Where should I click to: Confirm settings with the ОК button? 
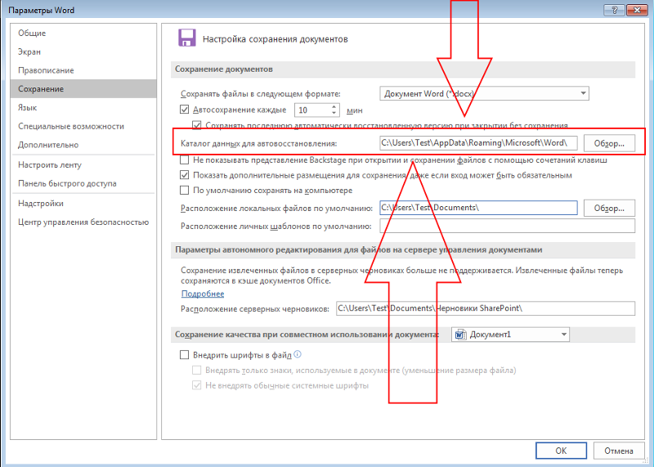561,451
